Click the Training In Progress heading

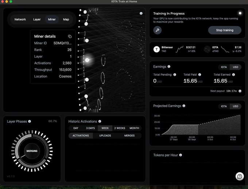[169, 13]
